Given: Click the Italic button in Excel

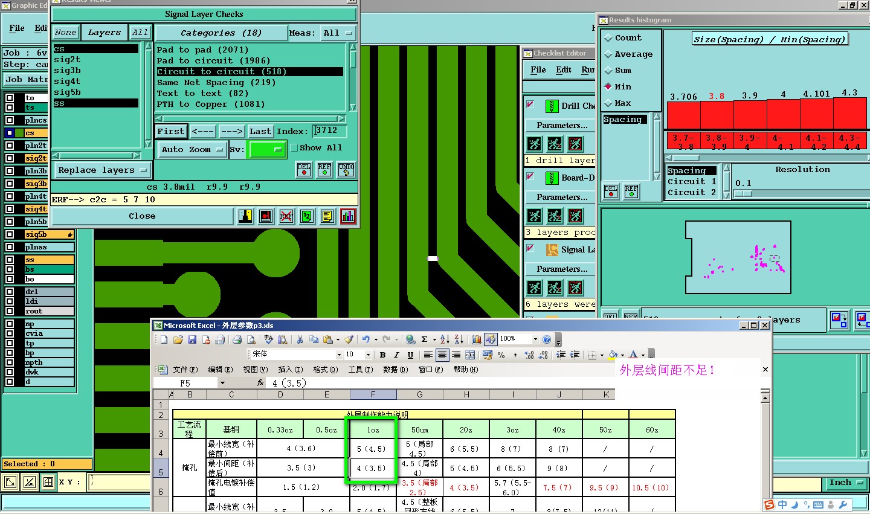Looking at the screenshot, I should point(396,355).
